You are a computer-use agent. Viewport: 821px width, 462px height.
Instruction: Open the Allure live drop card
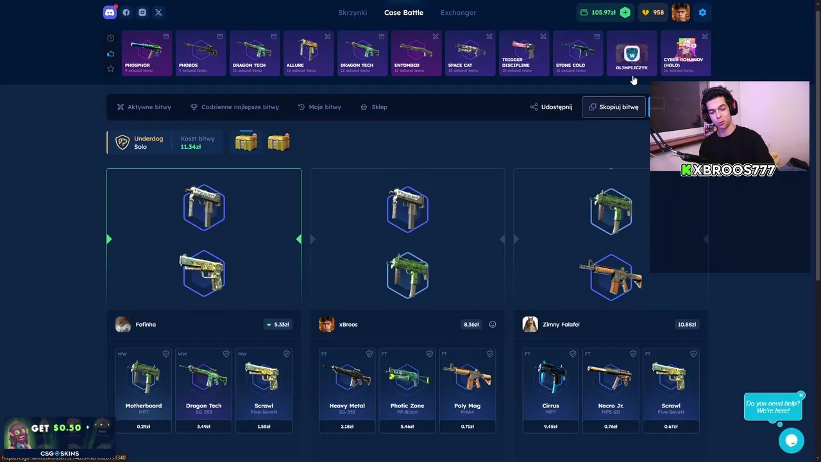point(309,53)
